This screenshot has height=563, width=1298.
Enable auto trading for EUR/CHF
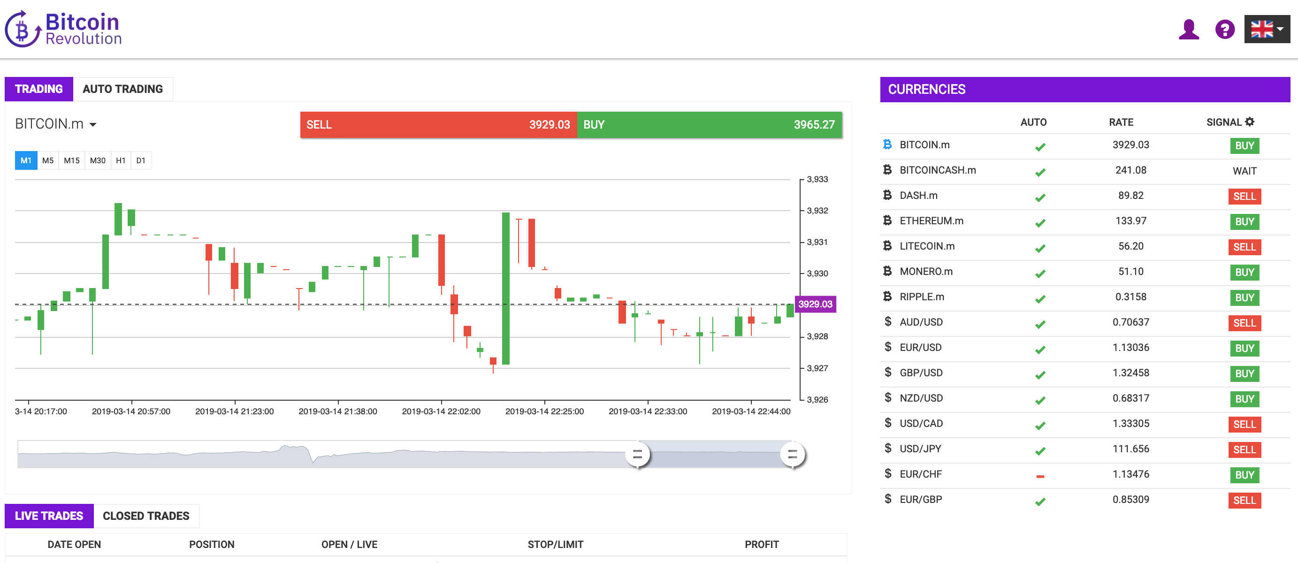click(1040, 476)
